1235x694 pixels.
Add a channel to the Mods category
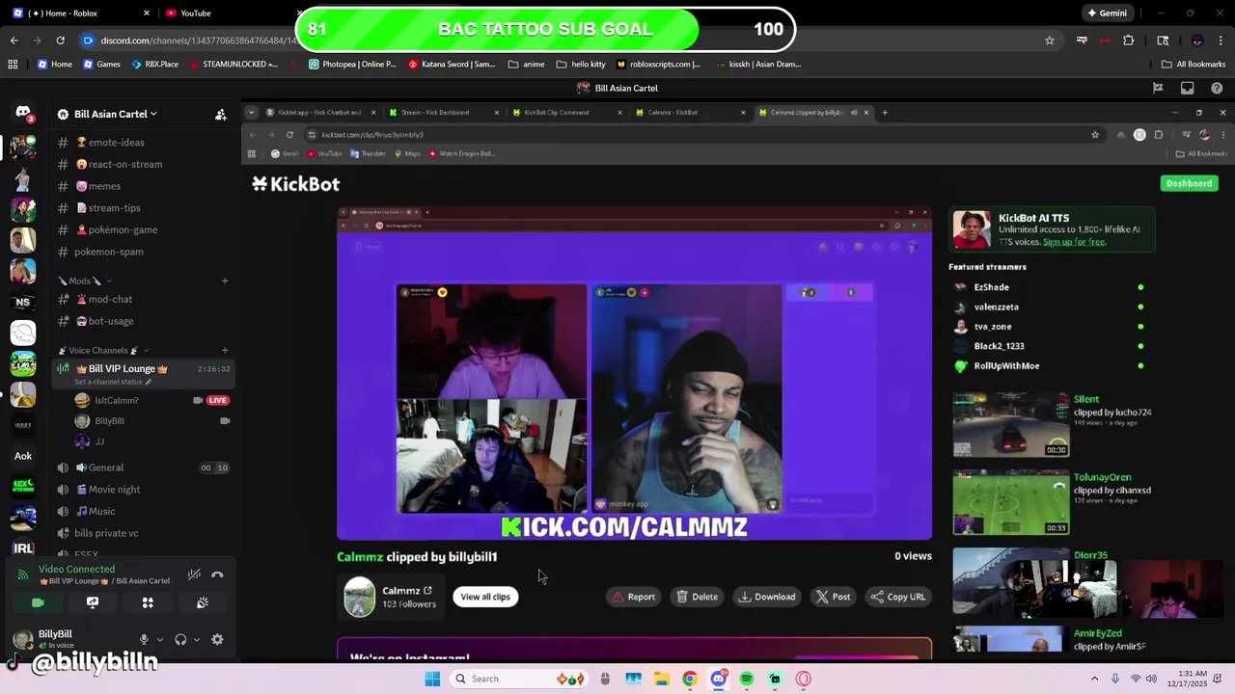pos(225,280)
